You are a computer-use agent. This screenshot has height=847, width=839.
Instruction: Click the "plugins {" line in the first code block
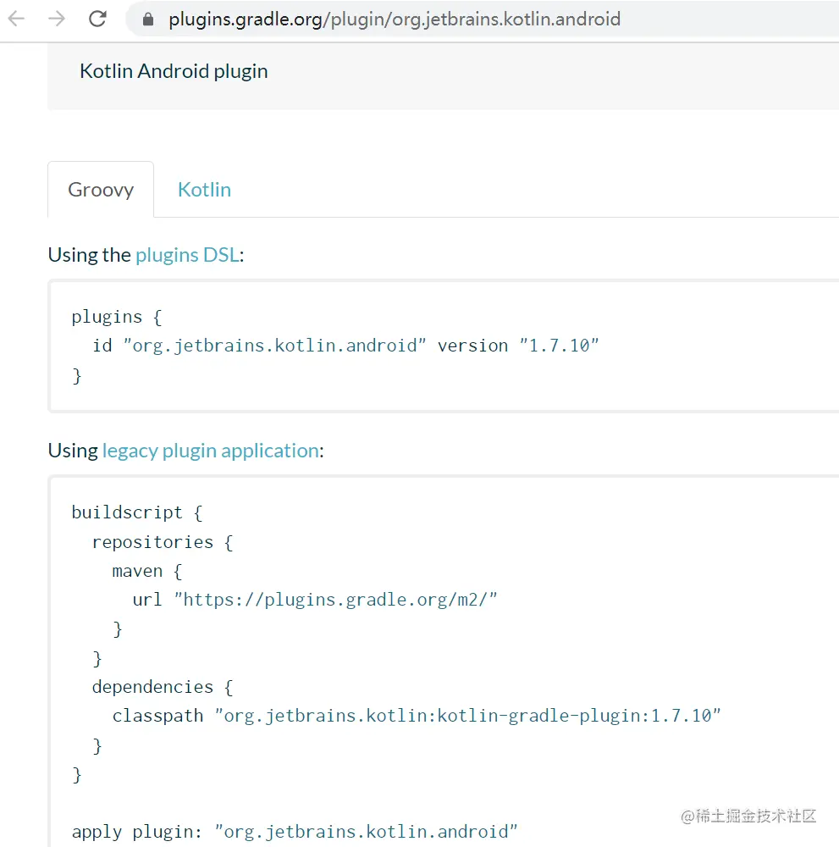[116, 317]
